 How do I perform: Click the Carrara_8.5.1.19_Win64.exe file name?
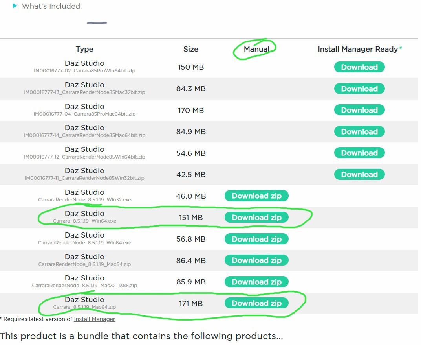point(84,221)
